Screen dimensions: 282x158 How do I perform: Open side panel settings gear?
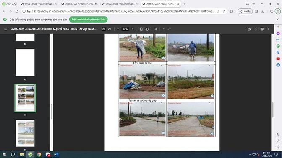278,147
